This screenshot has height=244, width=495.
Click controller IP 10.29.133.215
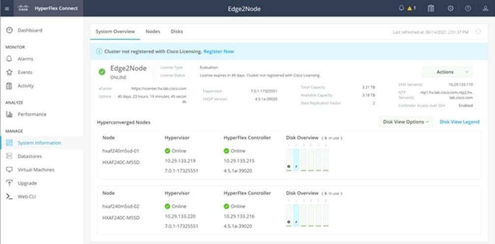pos(239,161)
